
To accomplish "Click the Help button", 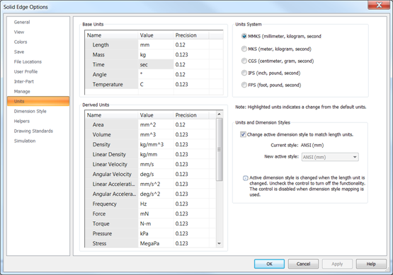I will [x=371, y=264].
